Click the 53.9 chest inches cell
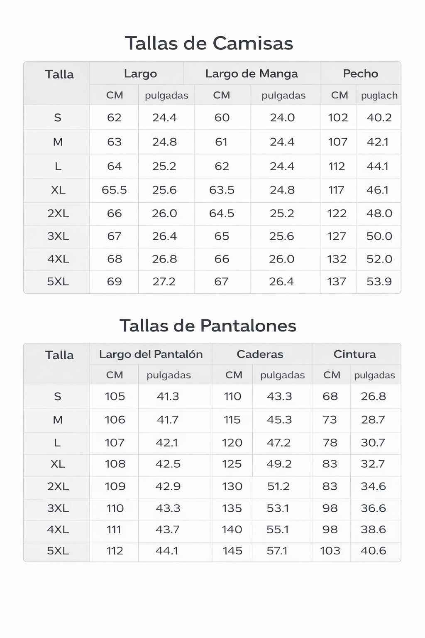The height and width of the screenshot is (638, 425). point(379,282)
